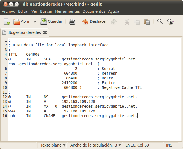This screenshot has width=183, height=149.
Task: Maximize the gedit window
Action: point(17,4)
